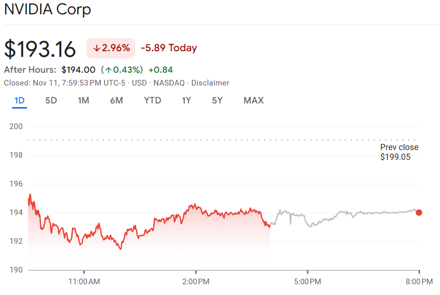Click the red endpoint dot on chart
The width and height of the screenshot is (440, 295).
[x=419, y=213]
